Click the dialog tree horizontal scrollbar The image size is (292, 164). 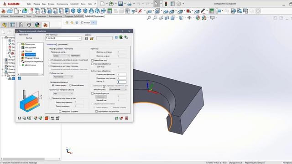pos(31,74)
